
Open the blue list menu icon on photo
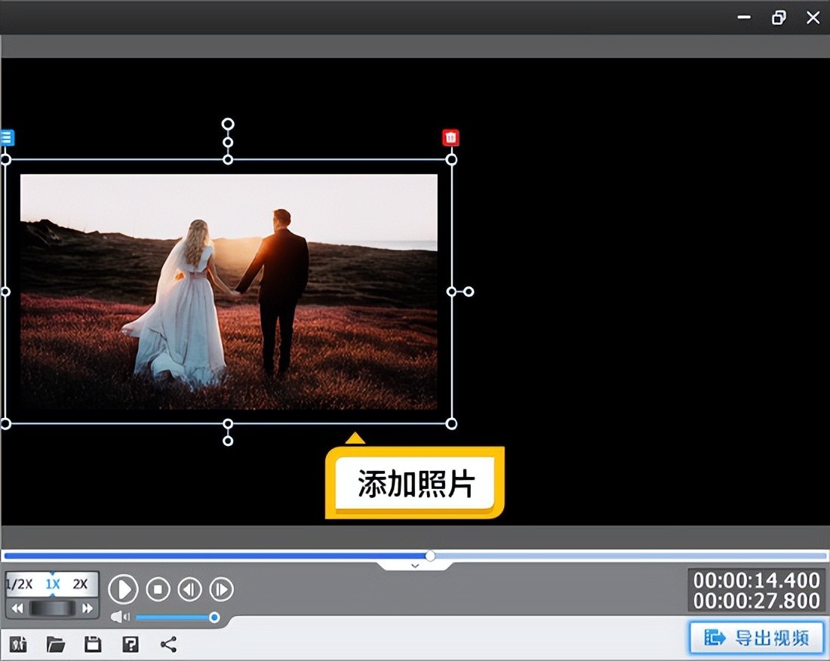coord(6,137)
